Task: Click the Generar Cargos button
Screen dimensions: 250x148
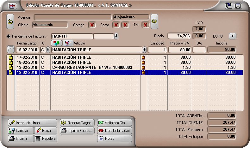Action: coord(77,122)
